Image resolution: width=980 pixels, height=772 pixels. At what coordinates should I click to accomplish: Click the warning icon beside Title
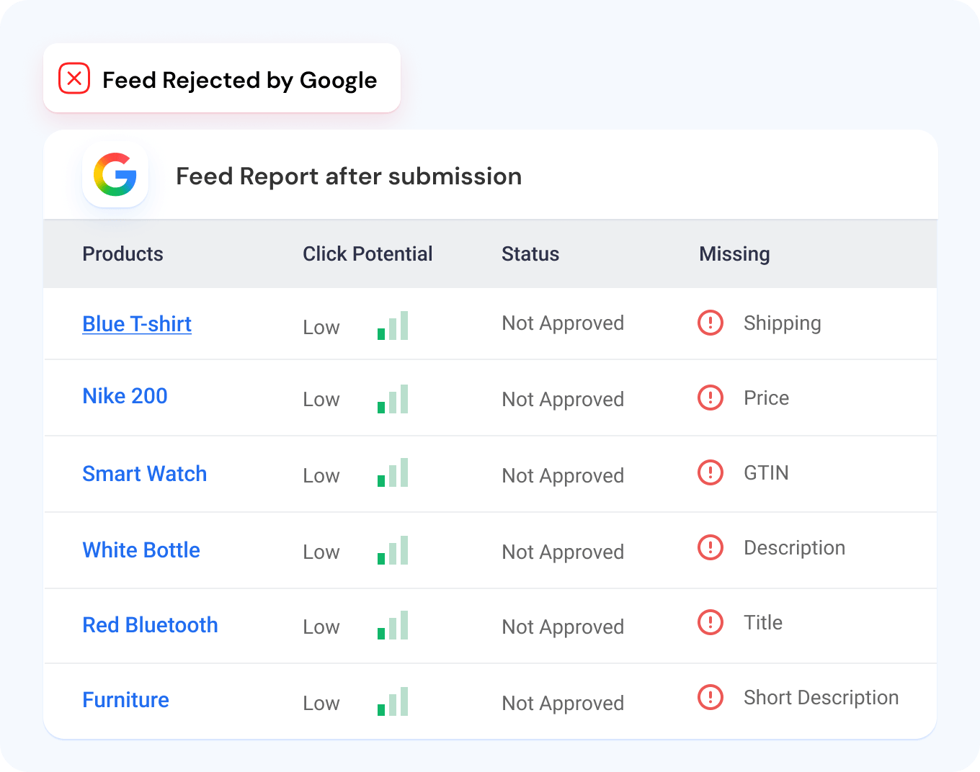(x=710, y=622)
